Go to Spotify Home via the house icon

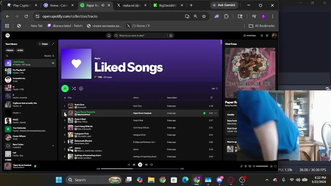coord(109,36)
